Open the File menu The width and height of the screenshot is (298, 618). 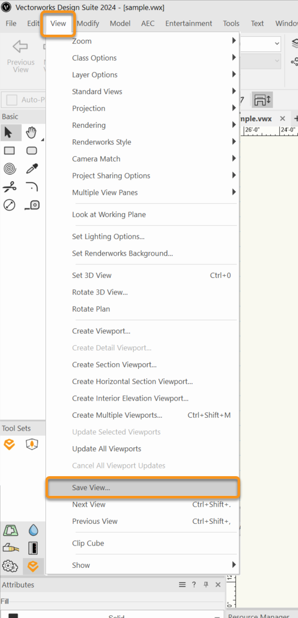click(x=11, y=23)
